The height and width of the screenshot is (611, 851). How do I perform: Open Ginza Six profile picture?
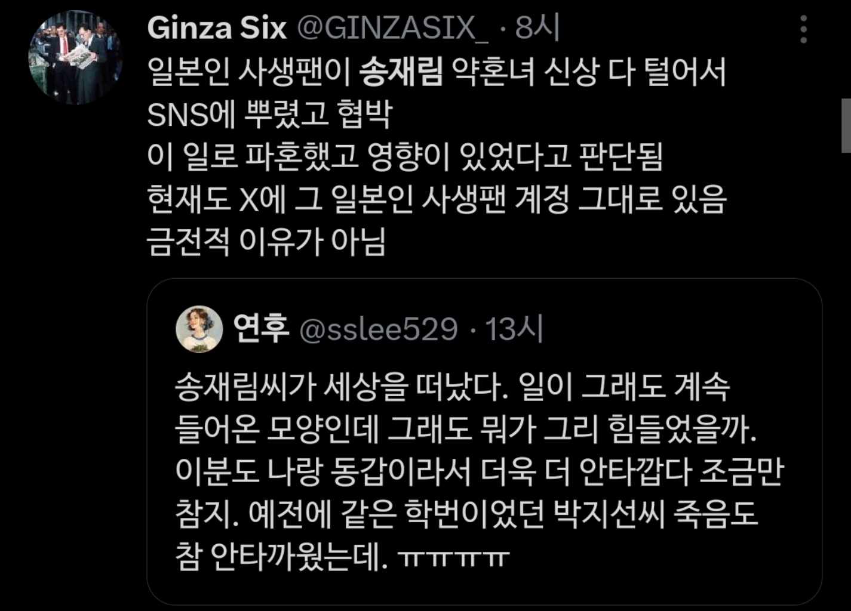[75, 58]
